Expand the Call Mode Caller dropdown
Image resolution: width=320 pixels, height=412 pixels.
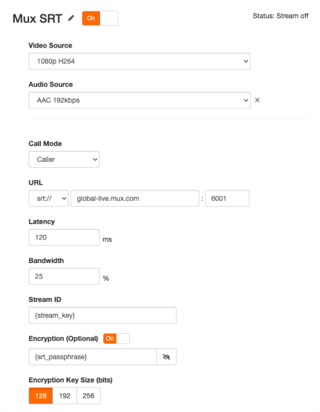[x=64, y=160]
